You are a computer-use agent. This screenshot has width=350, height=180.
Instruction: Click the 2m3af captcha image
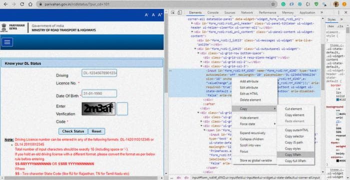(x=98, y=109)
